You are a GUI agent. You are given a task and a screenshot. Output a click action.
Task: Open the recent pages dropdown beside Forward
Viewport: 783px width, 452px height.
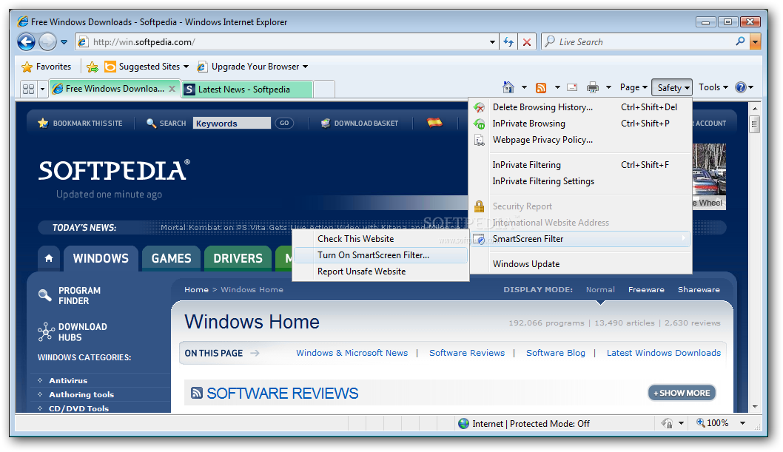click(64, 42)
